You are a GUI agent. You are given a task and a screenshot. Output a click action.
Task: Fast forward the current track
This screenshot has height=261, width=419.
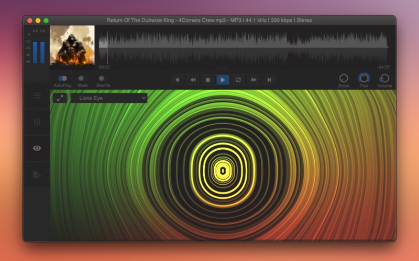[x=253, y=80]
